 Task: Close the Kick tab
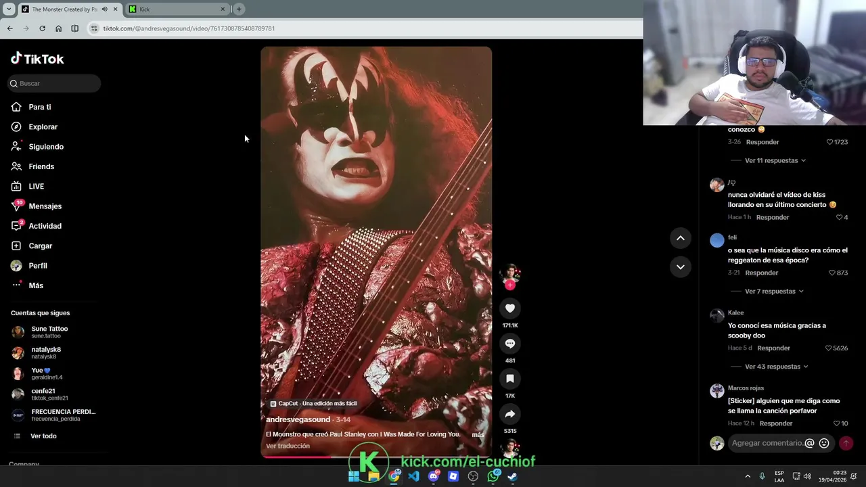click(x=223, y=9)
